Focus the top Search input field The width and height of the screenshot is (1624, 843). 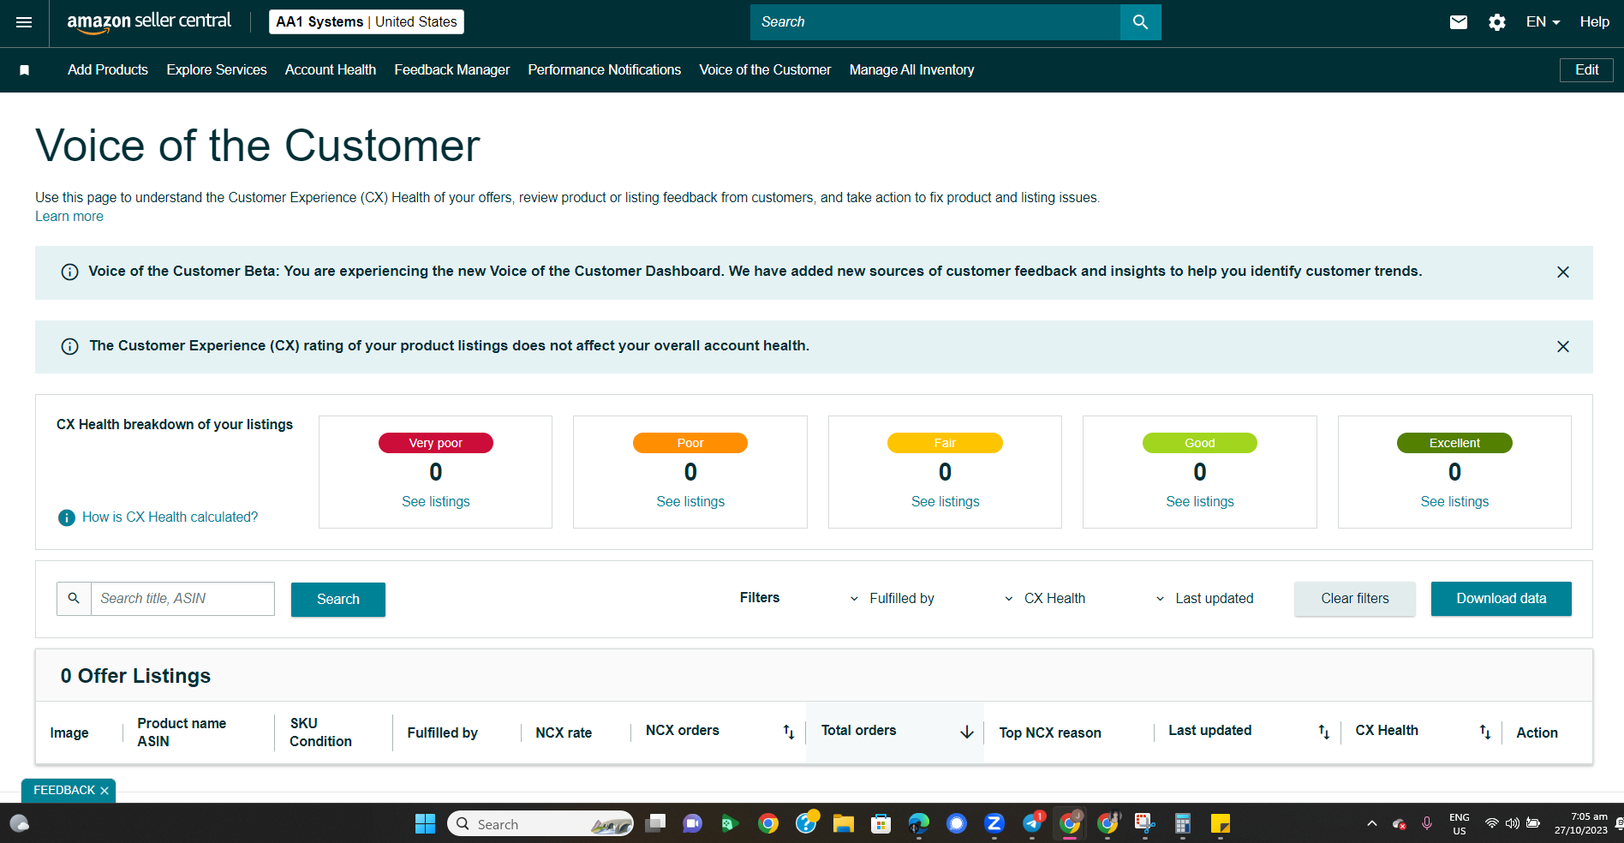point(935,22)
